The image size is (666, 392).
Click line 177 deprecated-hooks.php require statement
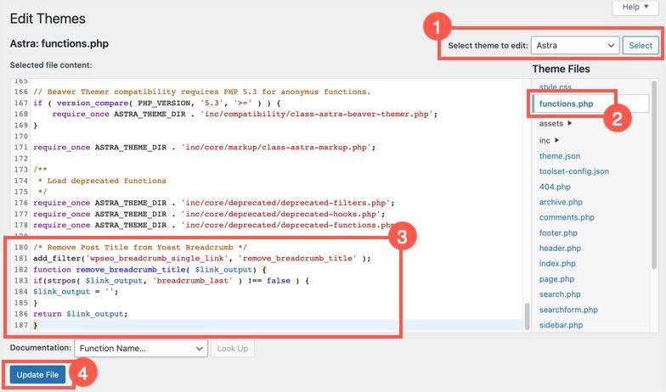[x=209, y=214]
